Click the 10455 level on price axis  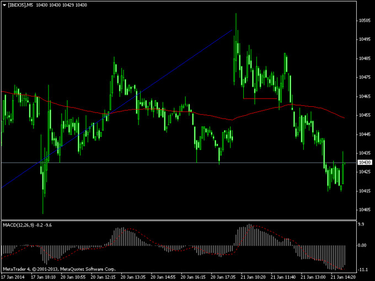point(364,115)
